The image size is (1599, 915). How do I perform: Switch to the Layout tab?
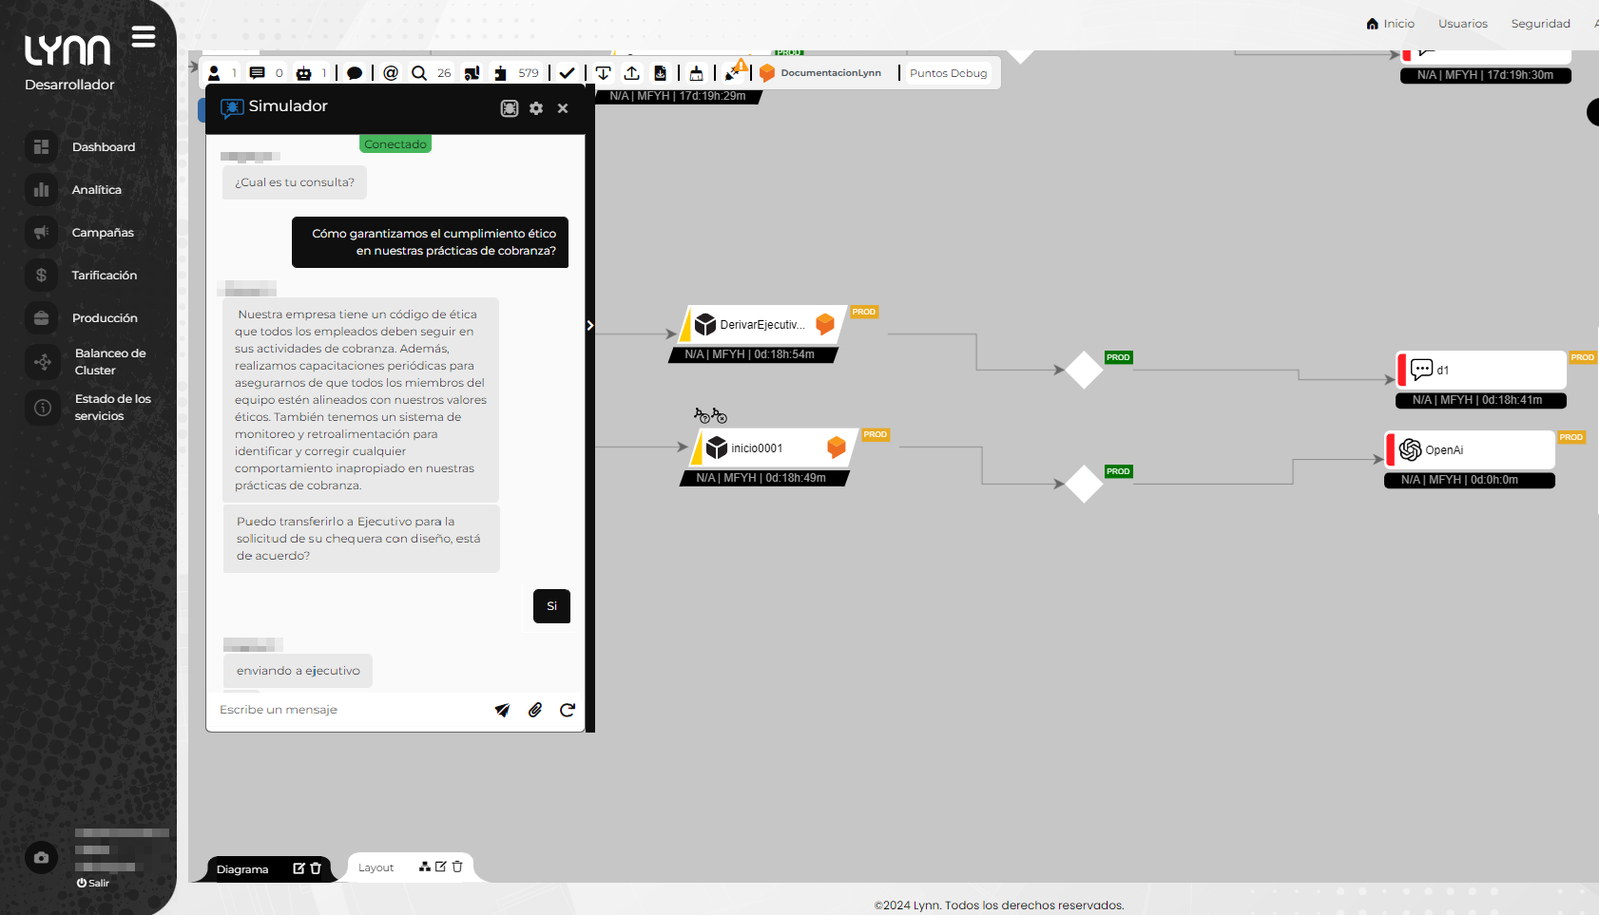pos(376,867)
